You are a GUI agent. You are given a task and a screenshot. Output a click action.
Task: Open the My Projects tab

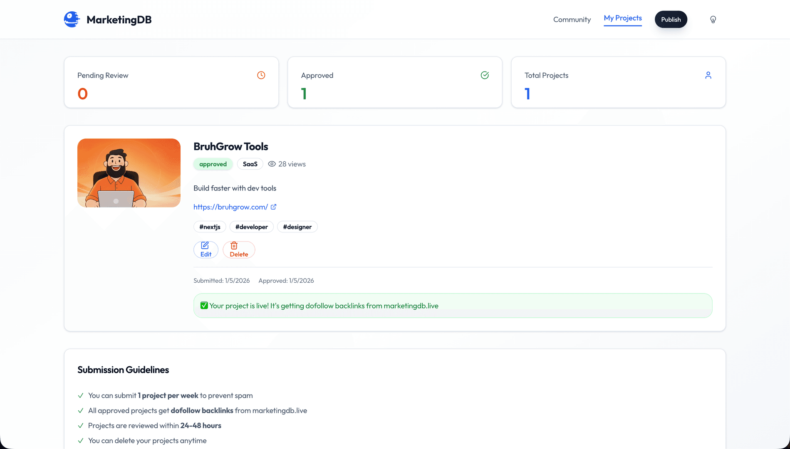[x=623, y=18]
